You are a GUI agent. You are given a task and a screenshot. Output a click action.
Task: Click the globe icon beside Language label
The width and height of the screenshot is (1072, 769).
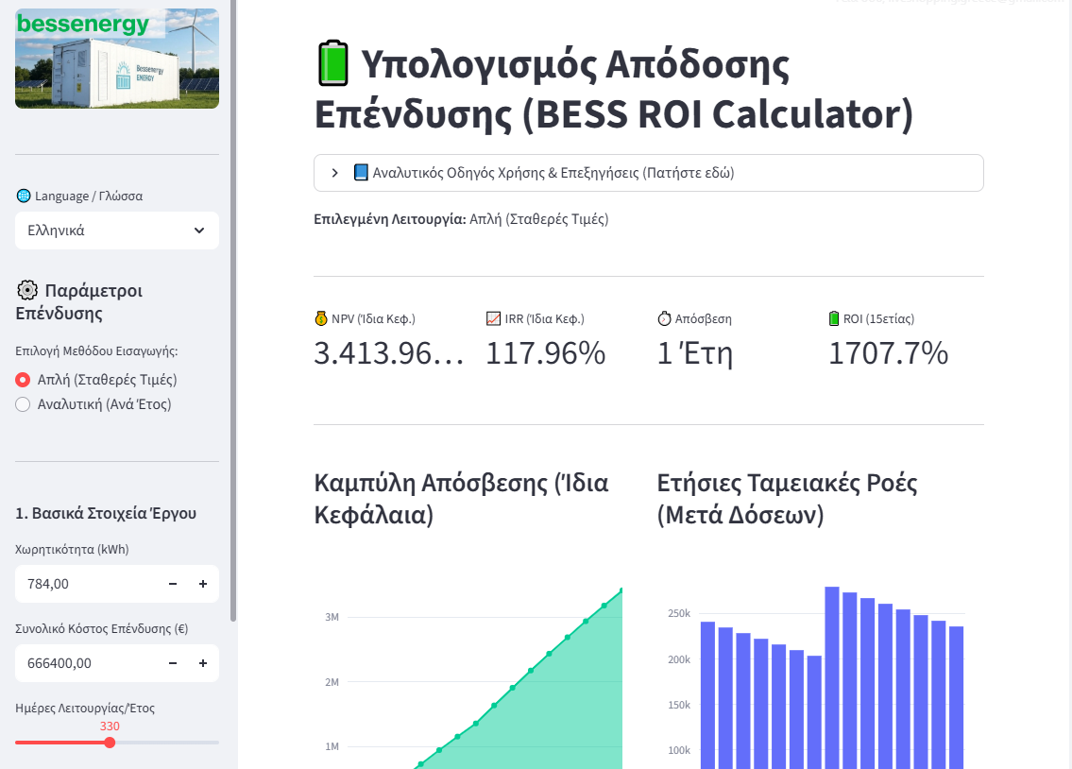[24, 197]
